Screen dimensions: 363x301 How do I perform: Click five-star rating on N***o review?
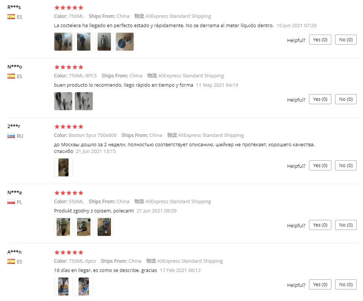click(69, 67)
